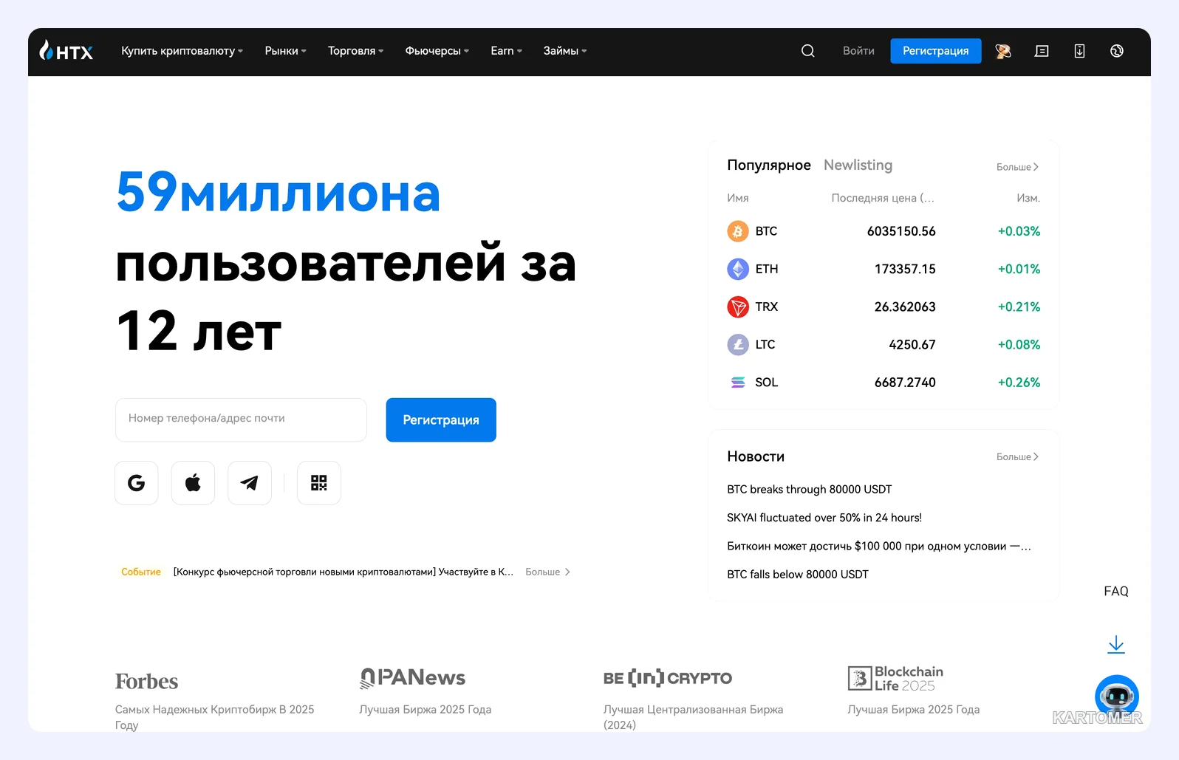Open the Конкурс фьючерсной торговли event text
Image resolution: width=1179 pixels, height=760 pixels.
(x=344, y=572)
